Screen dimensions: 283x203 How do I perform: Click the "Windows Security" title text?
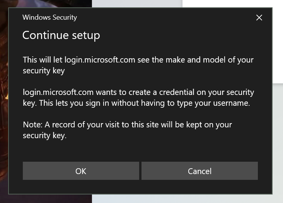click(49, 17)
